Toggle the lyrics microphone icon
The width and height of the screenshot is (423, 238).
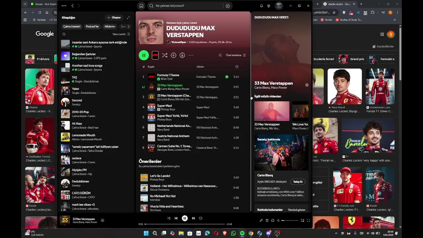tap(261, 220)
